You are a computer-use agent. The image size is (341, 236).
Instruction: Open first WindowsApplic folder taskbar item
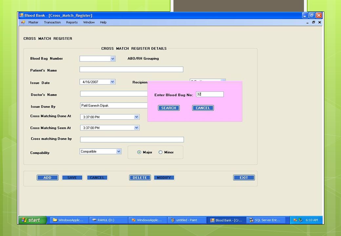[70, 220]
